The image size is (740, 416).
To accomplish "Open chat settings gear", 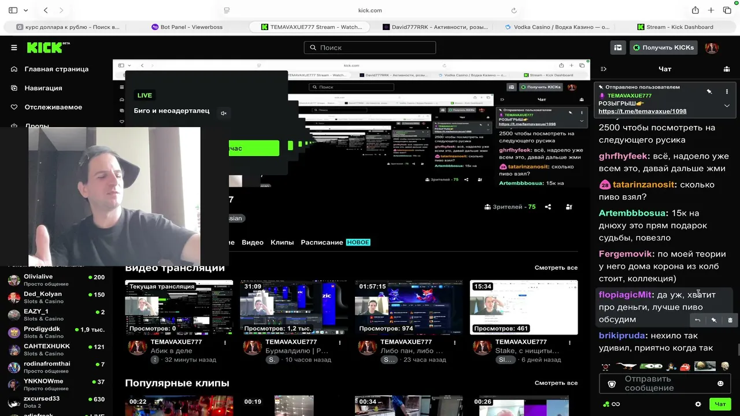I will tap(698, 404).
